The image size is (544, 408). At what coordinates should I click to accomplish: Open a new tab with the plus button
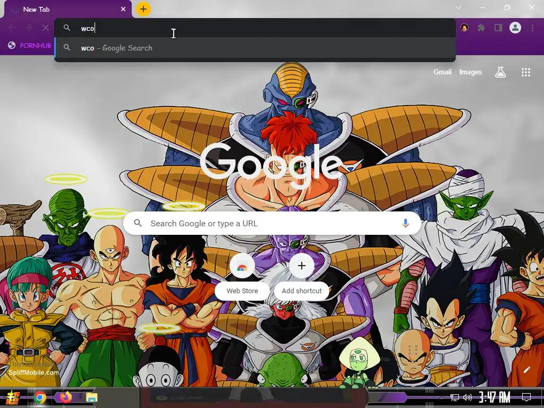[143, 9]
